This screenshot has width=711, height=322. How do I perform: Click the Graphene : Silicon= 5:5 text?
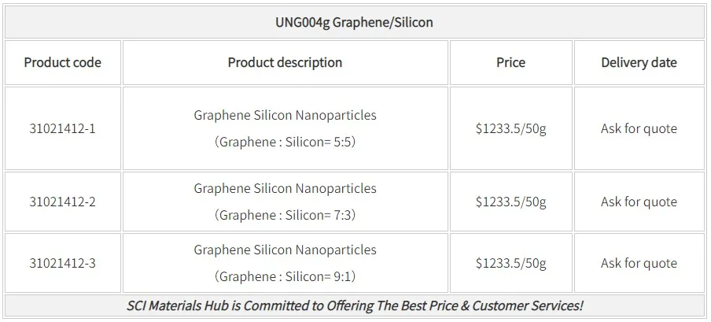pos(285,142)
